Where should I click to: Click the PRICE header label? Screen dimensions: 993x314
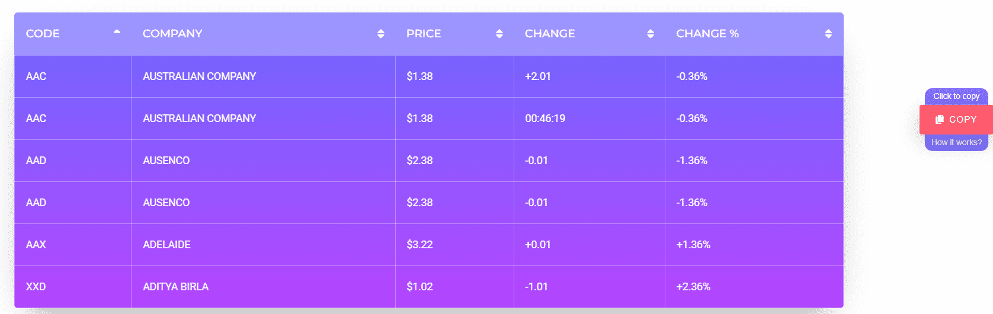(x=424, y=34)
